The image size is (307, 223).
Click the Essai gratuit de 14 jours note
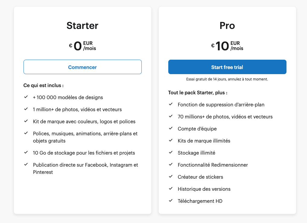point(227,79)
